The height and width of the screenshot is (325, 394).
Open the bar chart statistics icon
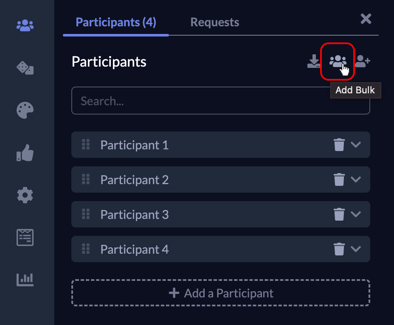point(25,280)
